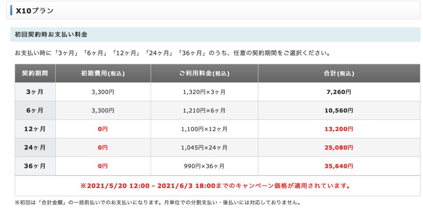
Task: Click the red 0円 in 36ヶ月 row
Action: pyautogui.click(x=103, y=166)
